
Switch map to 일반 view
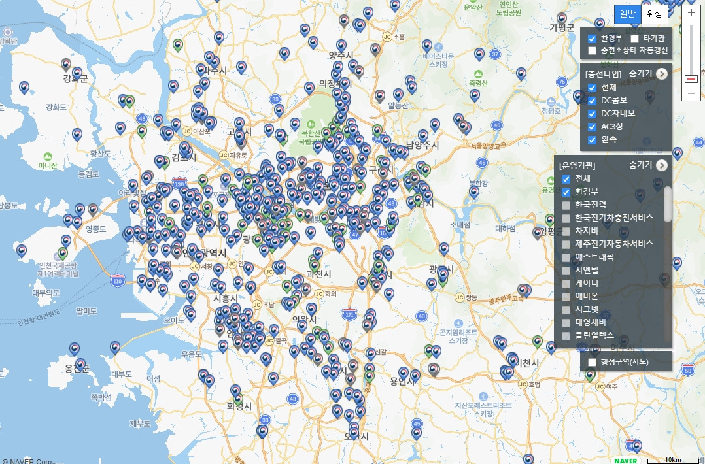(628, 14)
